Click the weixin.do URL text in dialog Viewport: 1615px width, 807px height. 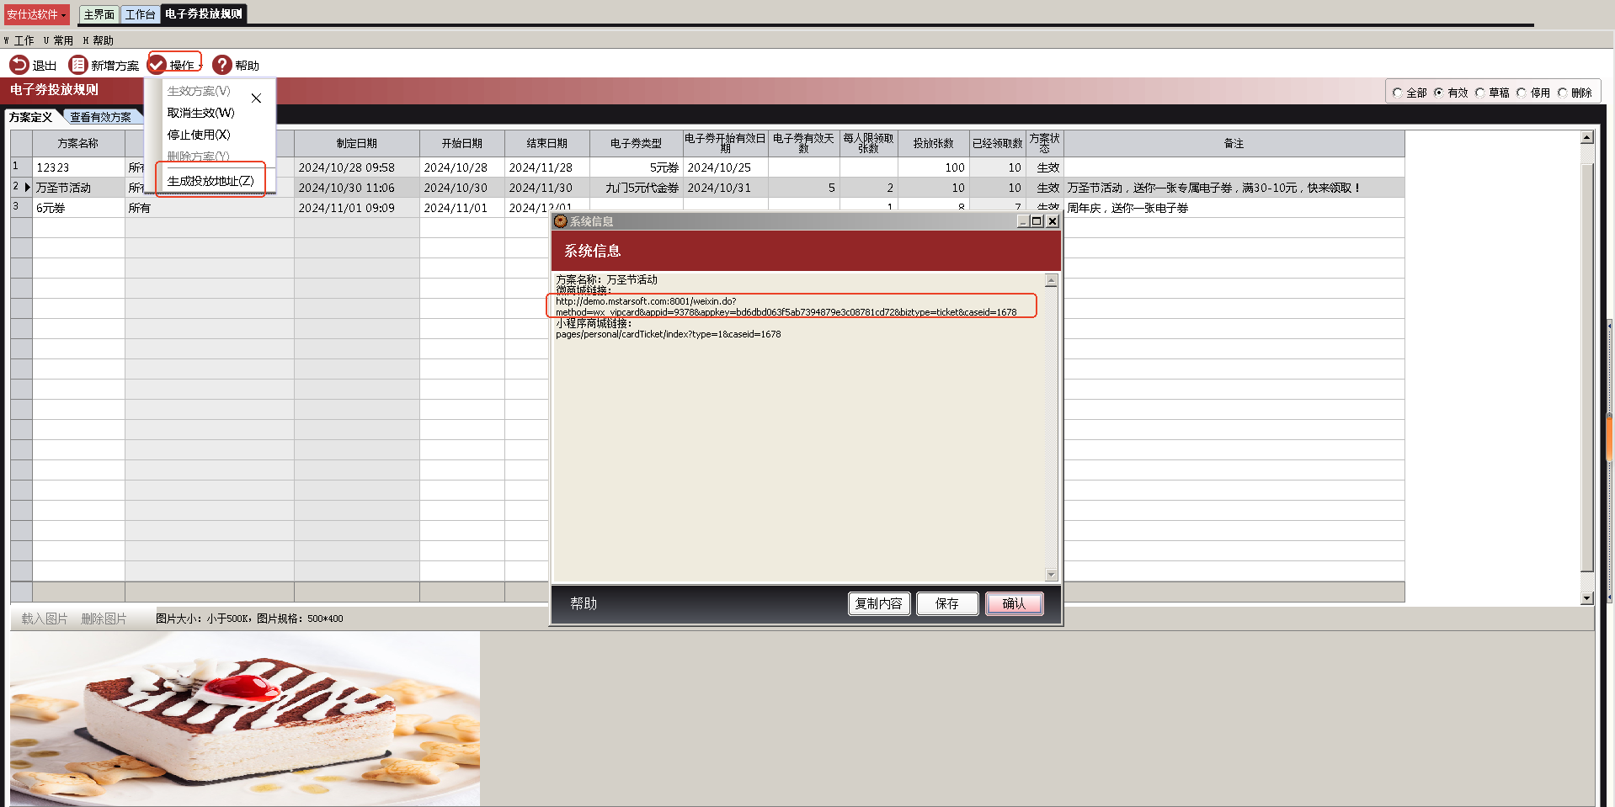[786, 306]
